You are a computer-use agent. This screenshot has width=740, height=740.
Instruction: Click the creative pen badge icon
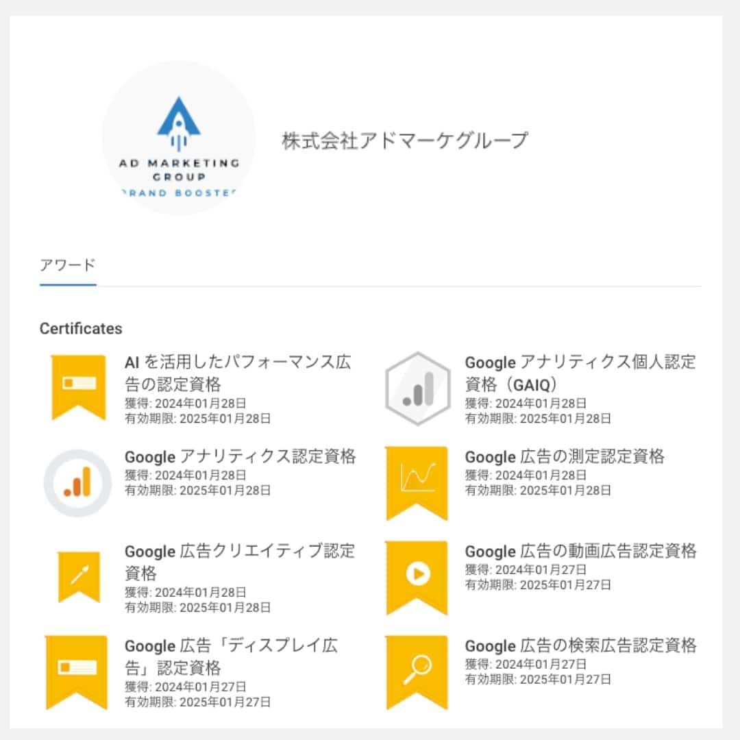click(79, 577)
